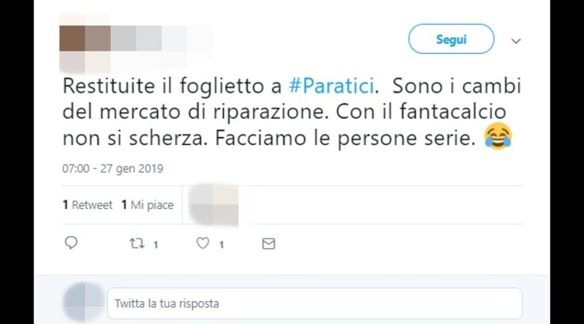Open the 07:00 - 27 gen 2019 timestamp
The width and height of the screenshot is (584, 324).
(113, 169)
